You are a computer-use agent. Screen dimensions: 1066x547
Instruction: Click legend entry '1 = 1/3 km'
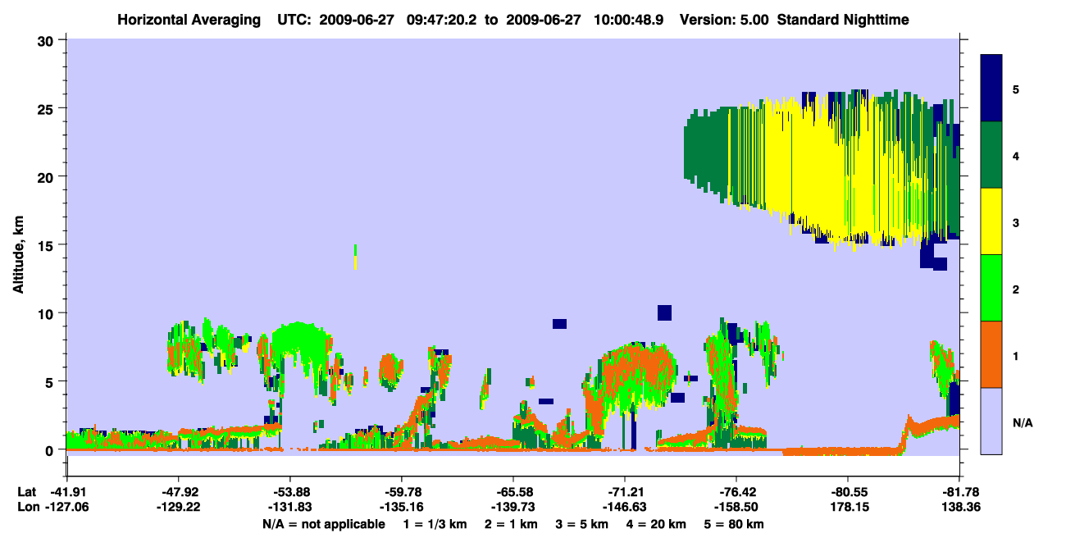click(x=435, y=523)
